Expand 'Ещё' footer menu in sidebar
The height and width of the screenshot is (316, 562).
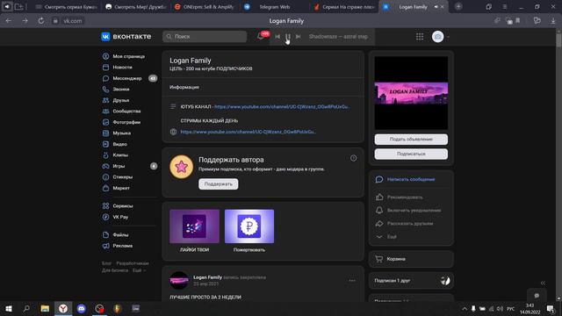coord(139,270)
